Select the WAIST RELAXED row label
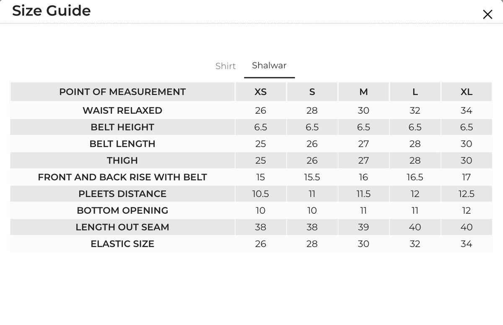The height and width of the screenshot is (325, 503). coord(122,110)
